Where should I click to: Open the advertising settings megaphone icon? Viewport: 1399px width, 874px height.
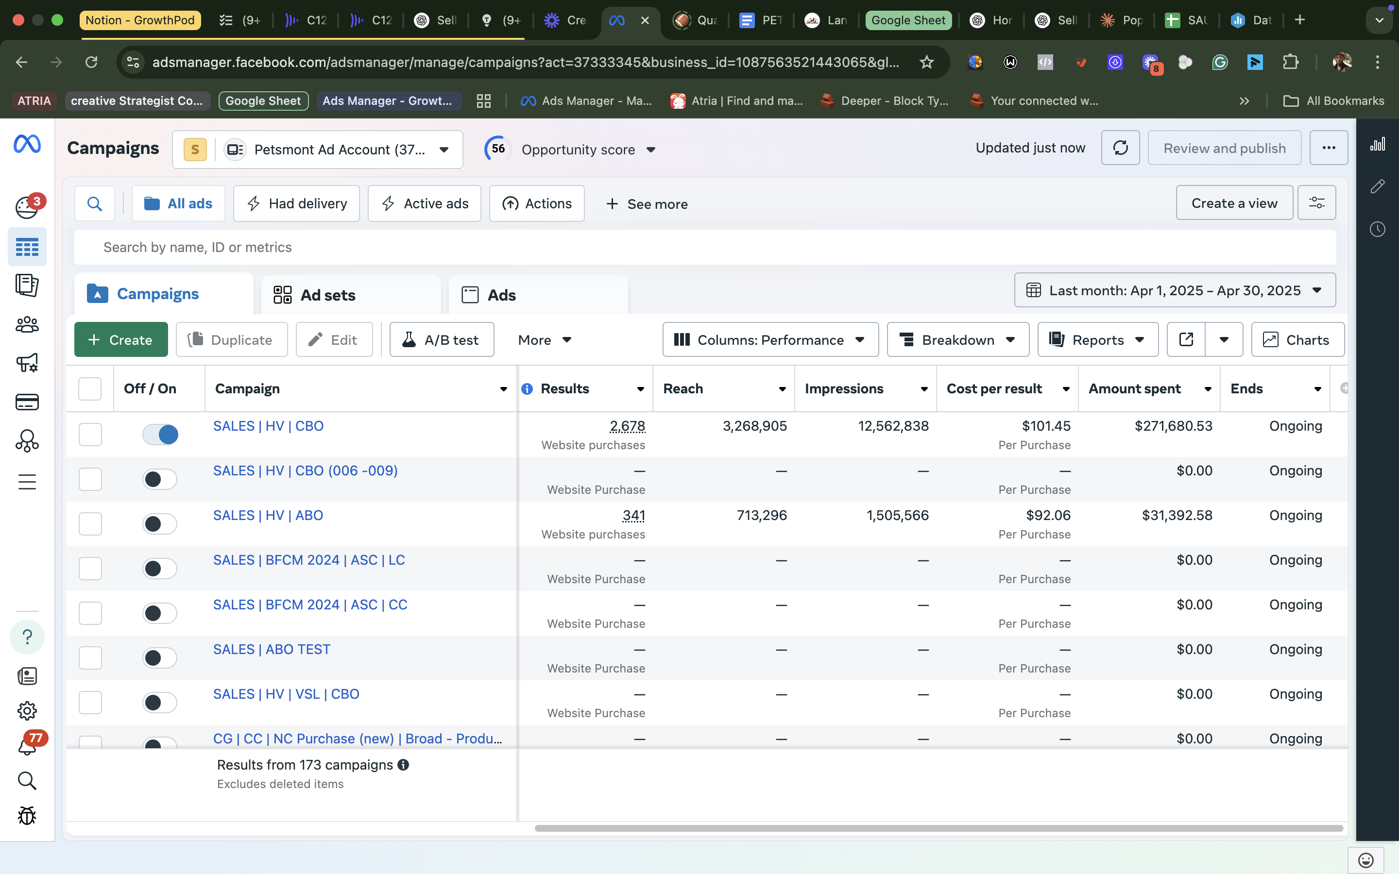(27, 363)
